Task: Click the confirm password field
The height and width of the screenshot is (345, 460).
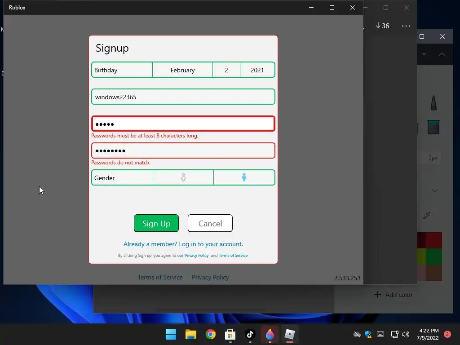Action: pyautogui.click(x=183, y=151)
